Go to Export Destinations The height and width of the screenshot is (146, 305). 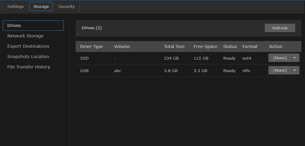pyautogui.click(x=28, y=46)
